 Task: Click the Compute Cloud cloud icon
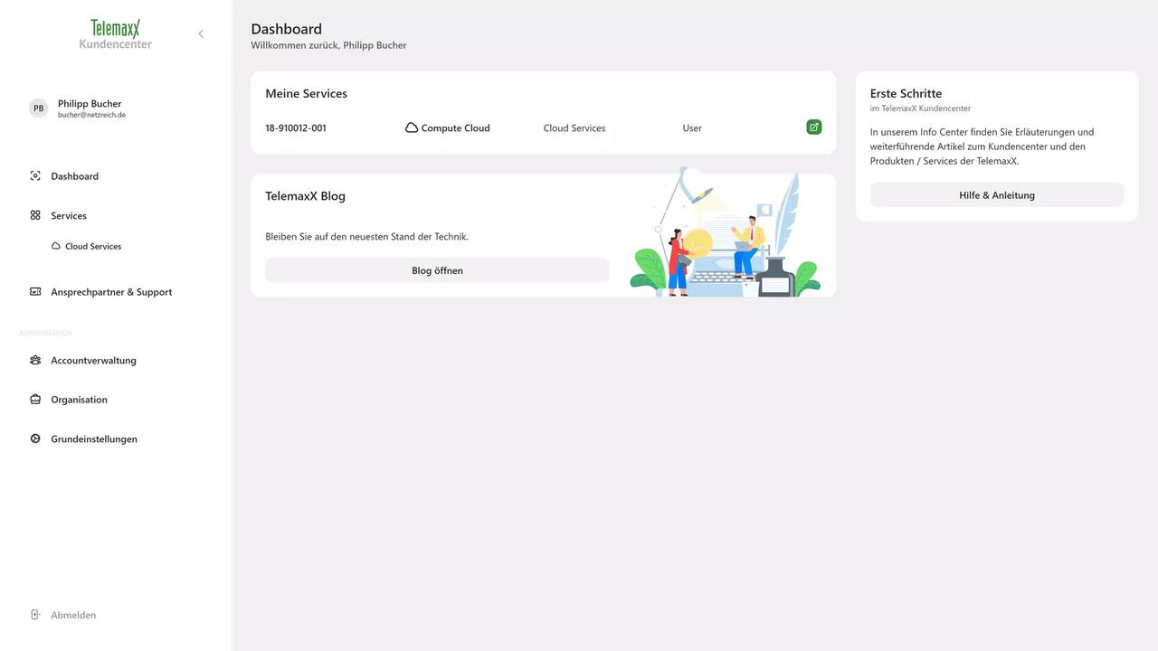point(412,127)
